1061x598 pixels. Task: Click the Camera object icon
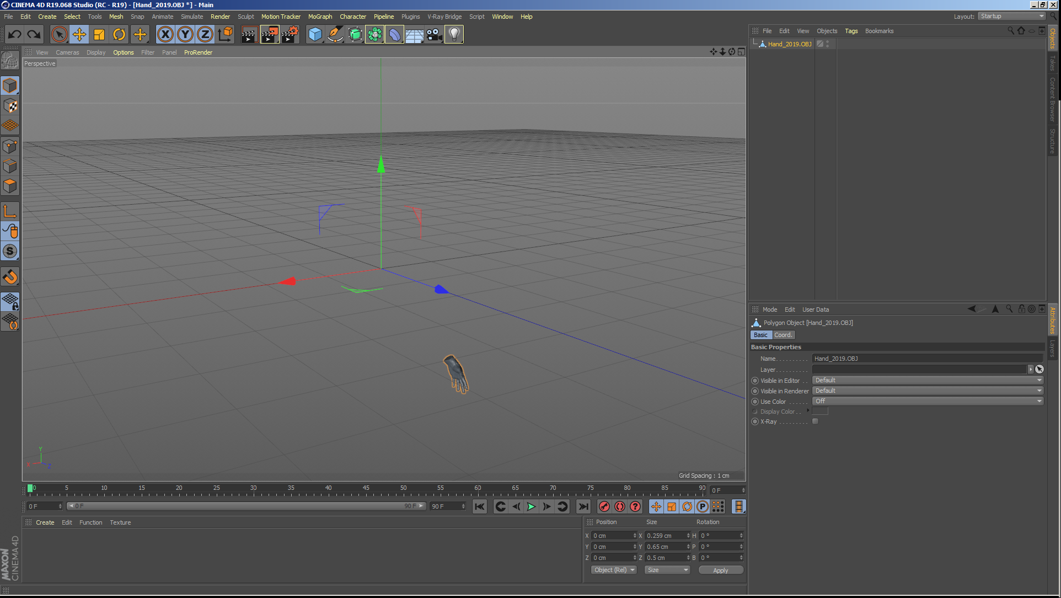[434, 35]
